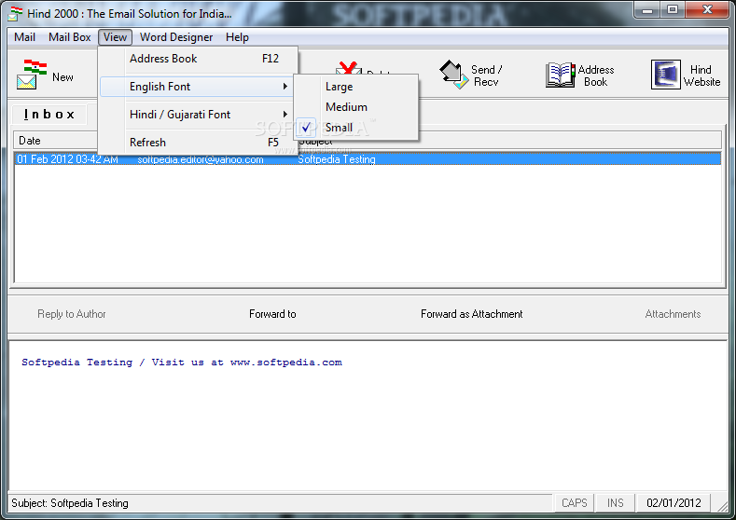Click softpedia.editor@yahoo.com sender cell
Viewport: 736px width, 520px height.
click(x=201, y=159)
